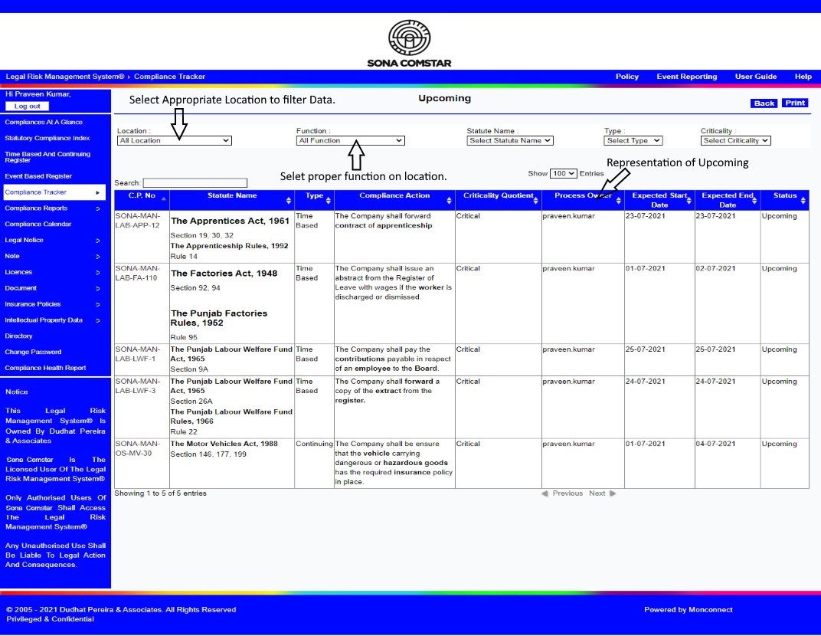Sort by Status column arrows
Image resolution: width=821 pixels, height=636 pixels.
(803, 201)
